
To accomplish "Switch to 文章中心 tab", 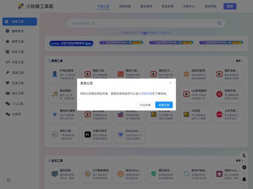I will 189,6.
